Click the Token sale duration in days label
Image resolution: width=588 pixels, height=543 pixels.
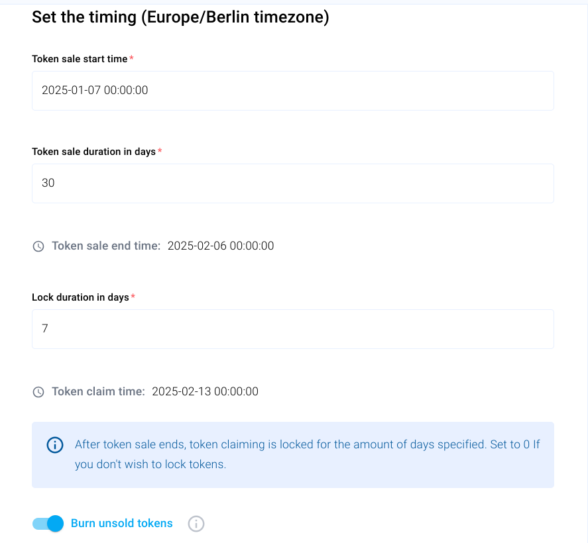[93, 152]
